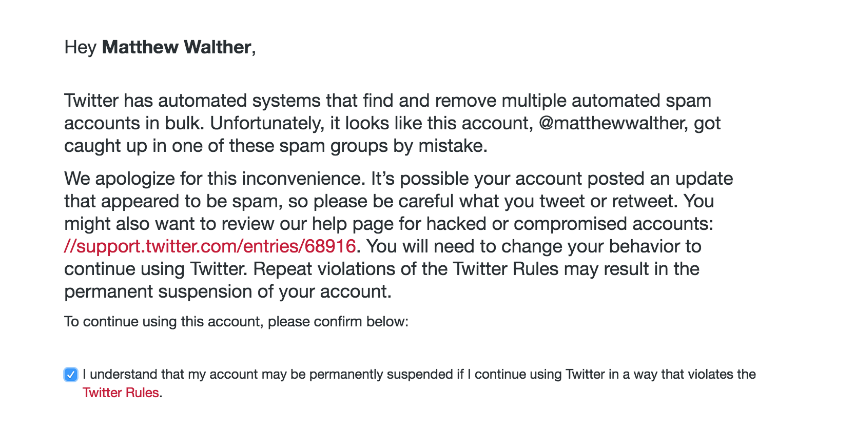Click the bold name Matthew Walther
Screen dimensions: 855x429
pos(177,47)
